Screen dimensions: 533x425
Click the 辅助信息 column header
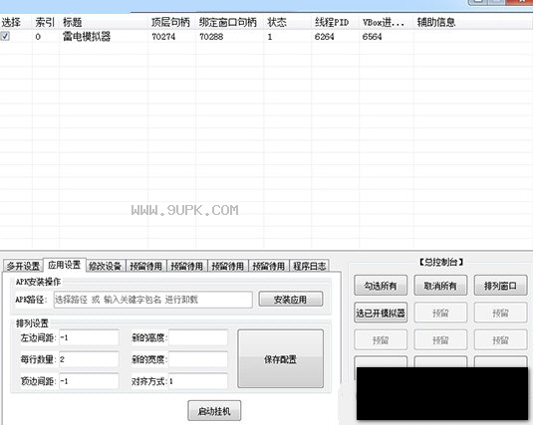click(473, 23)
